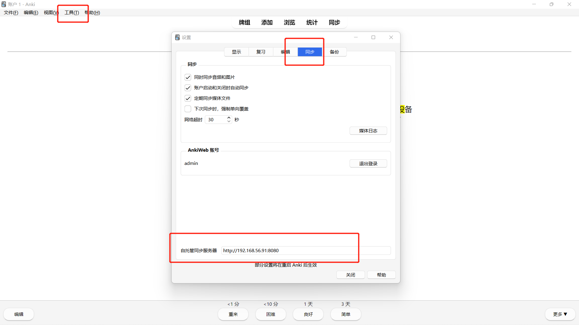
Task: Toggle 定期同步媒体文件 checkbox
Action: point(188,98)
